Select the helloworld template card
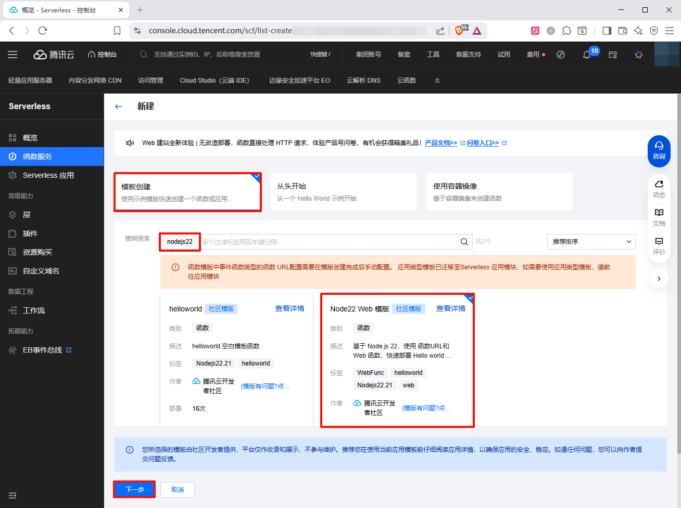This screenshot has height=508, width=681. click(x=236, y=359)
